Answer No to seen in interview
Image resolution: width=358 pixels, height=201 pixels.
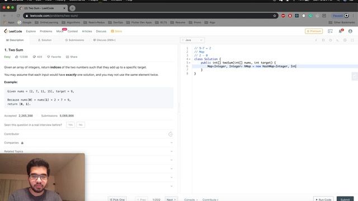point(81,125)
